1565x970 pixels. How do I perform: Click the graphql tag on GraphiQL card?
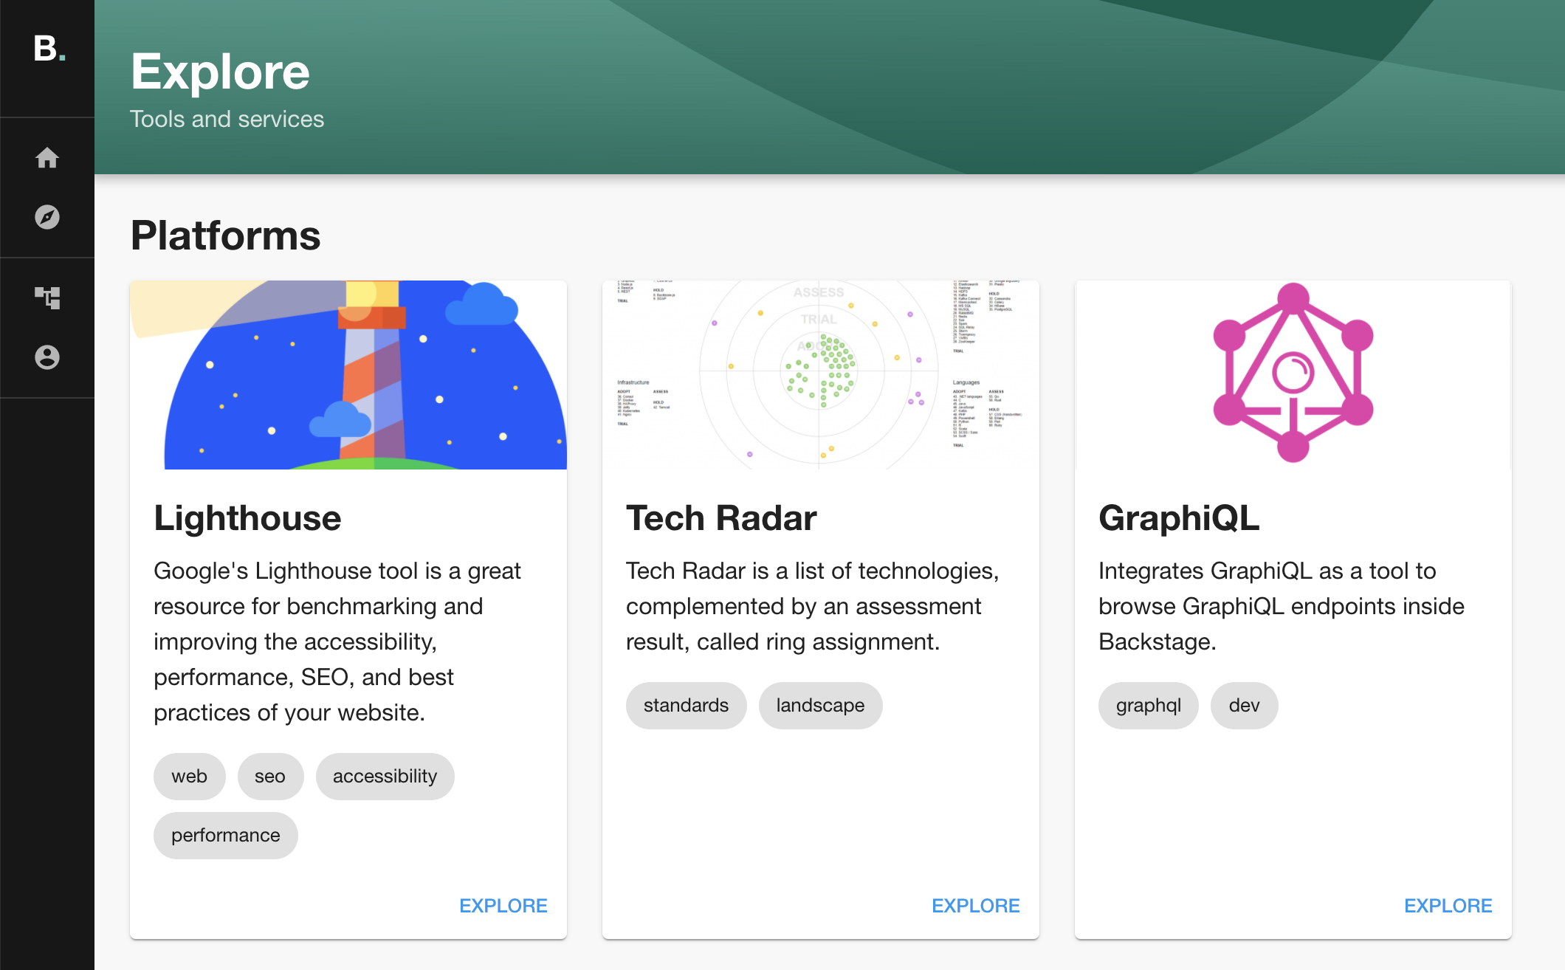[1148, 705]
